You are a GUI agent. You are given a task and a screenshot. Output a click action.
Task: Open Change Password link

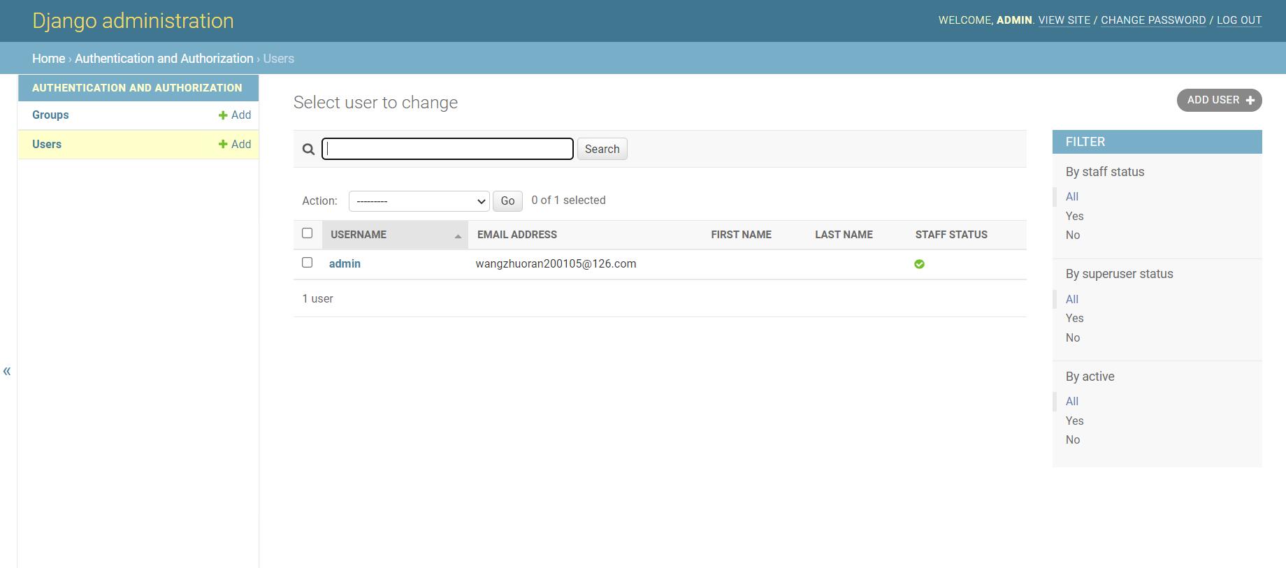pos(1153,20)
